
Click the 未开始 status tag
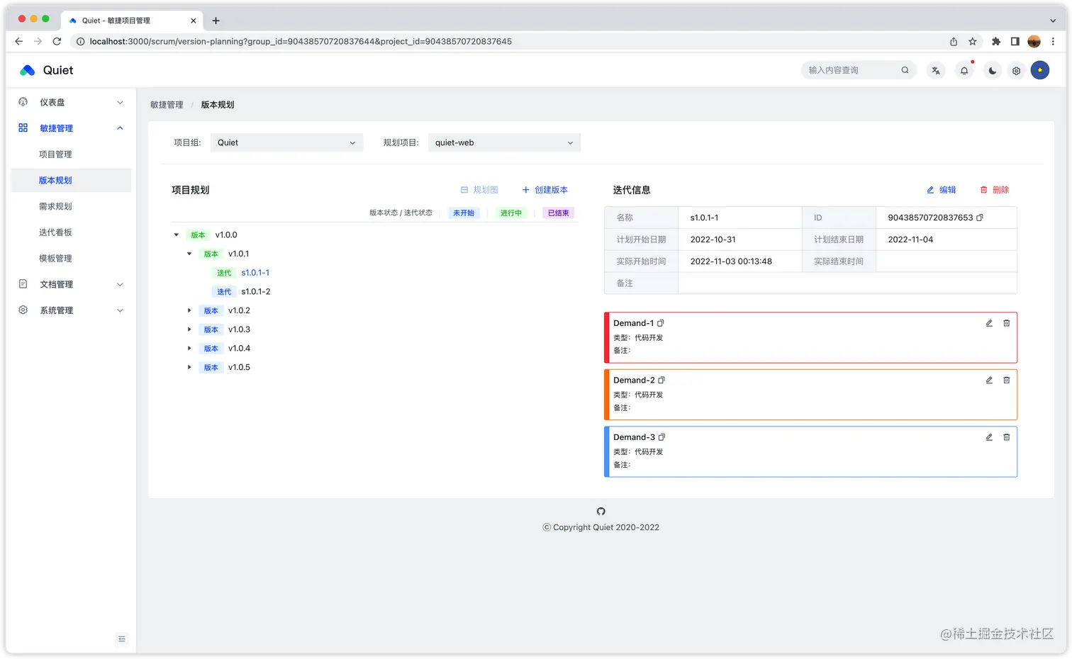(x=464, y=213)
